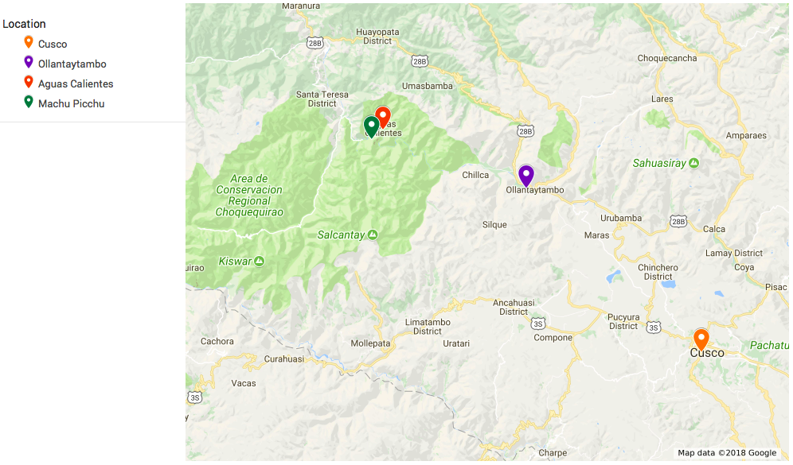Click the Cusco legend label

53,44
